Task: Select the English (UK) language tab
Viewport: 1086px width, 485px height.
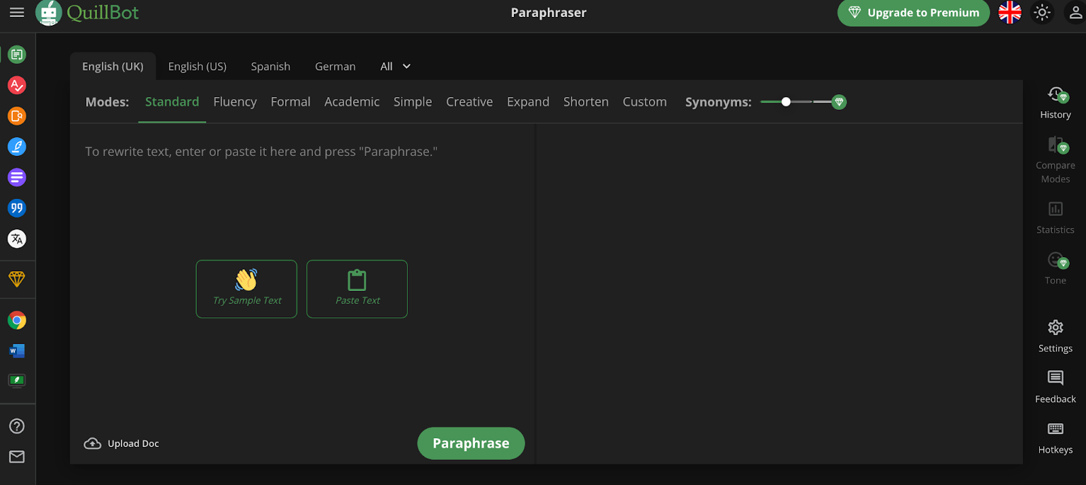Action: [113, 66]
